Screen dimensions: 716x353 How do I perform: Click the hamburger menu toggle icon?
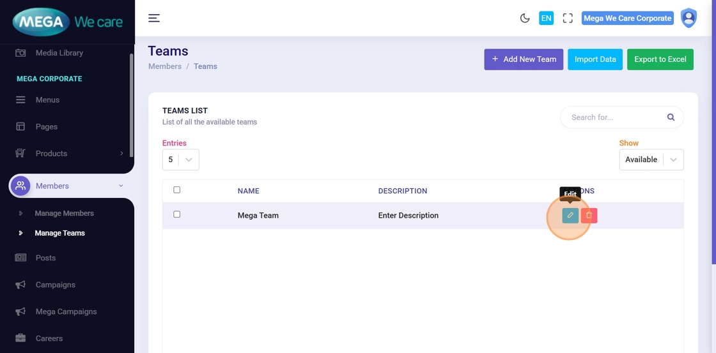coord(154,18)
